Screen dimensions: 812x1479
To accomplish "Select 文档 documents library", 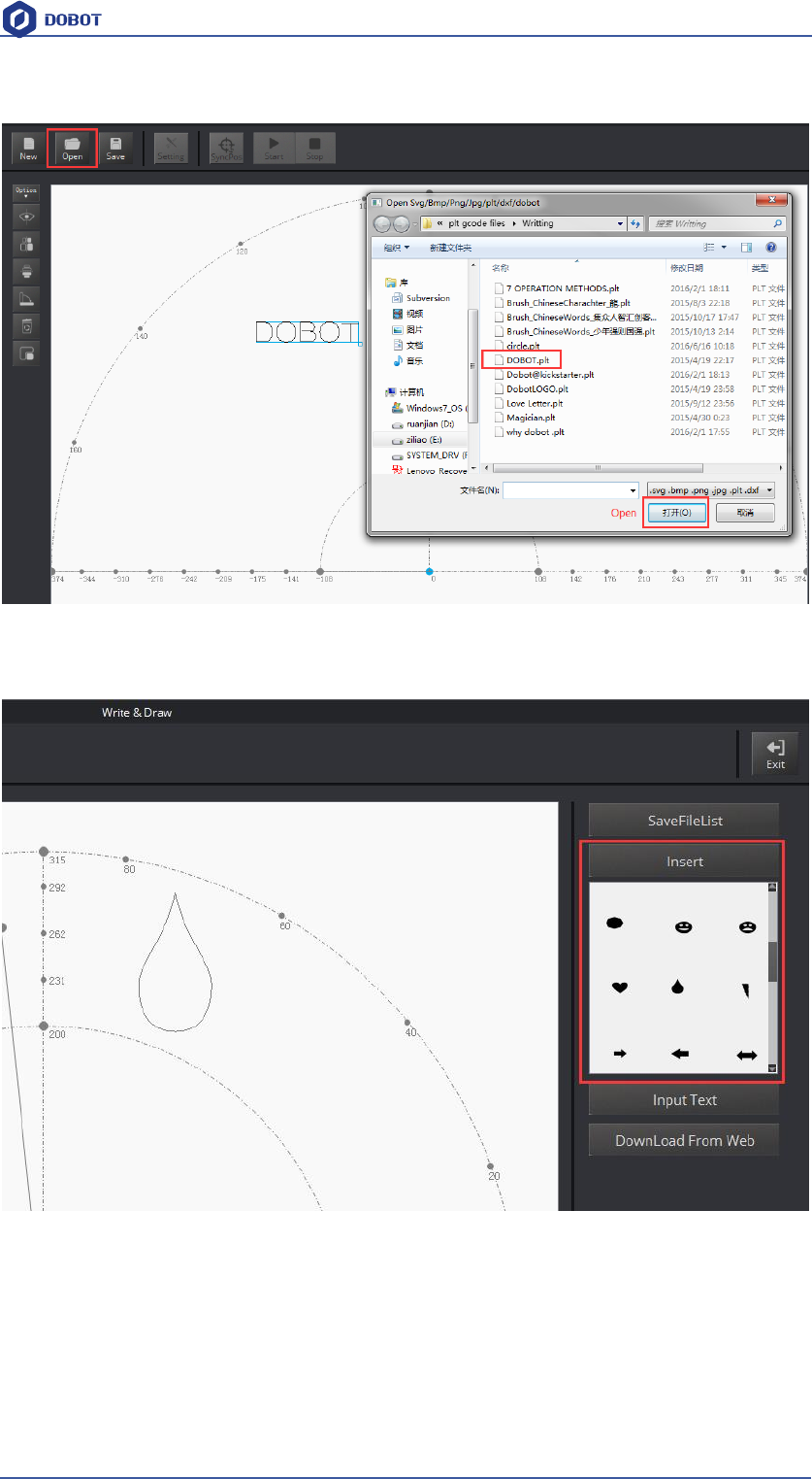I will 409,345.
